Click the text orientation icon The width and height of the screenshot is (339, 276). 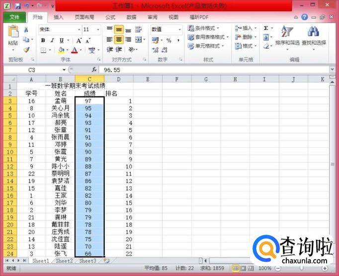132,50
